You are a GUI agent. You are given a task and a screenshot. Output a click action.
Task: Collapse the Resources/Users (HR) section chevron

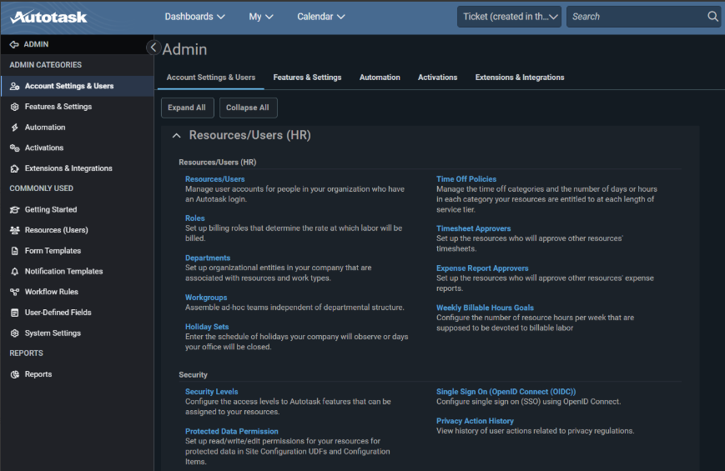[176, 135]
